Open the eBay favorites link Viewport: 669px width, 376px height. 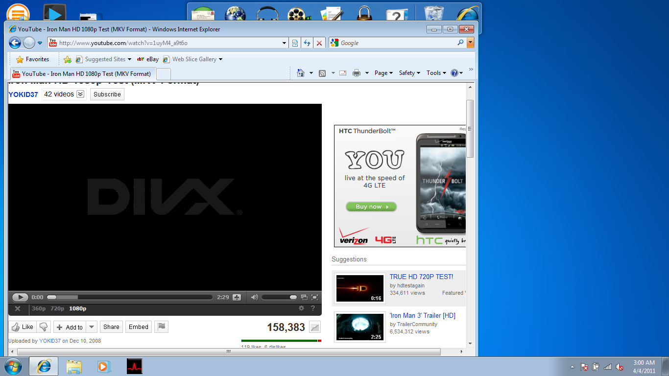[x=148, y=59]
